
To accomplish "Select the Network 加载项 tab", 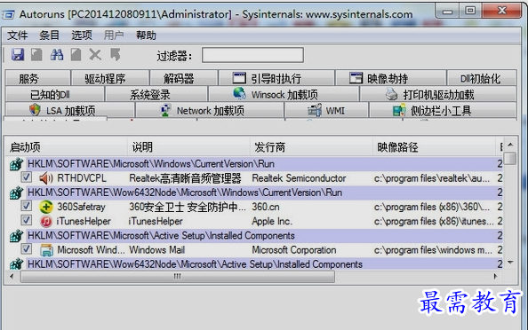I will click(210, 110).
